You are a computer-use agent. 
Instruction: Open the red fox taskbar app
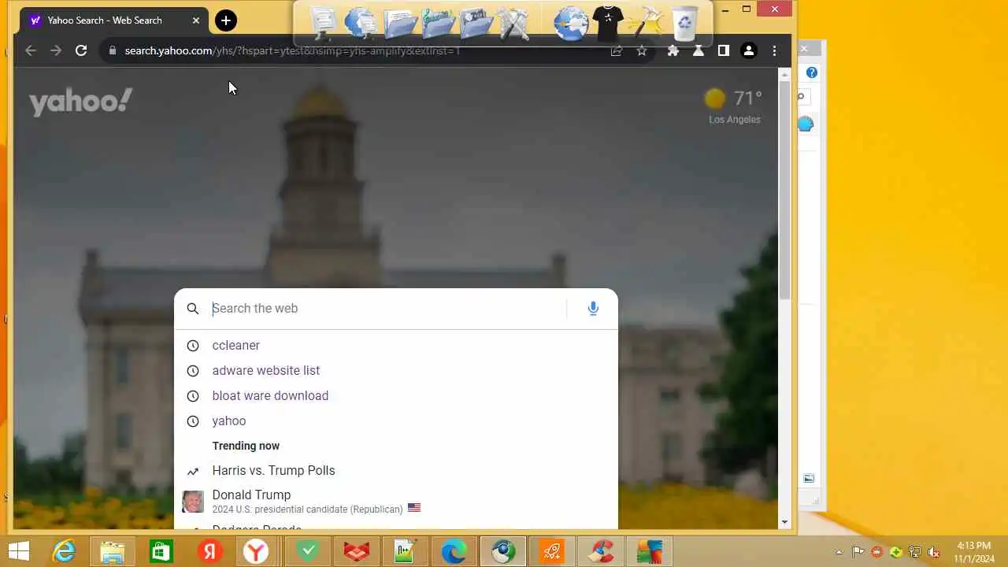point(357,551)
